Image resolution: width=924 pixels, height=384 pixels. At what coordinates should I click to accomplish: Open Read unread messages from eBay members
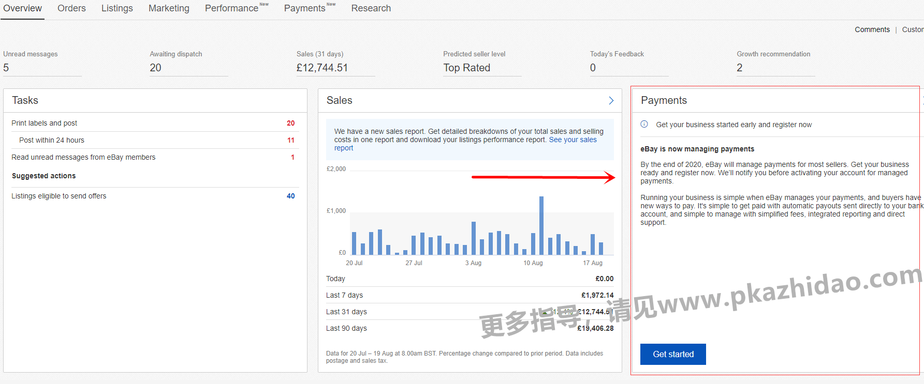tap(83, 157)
